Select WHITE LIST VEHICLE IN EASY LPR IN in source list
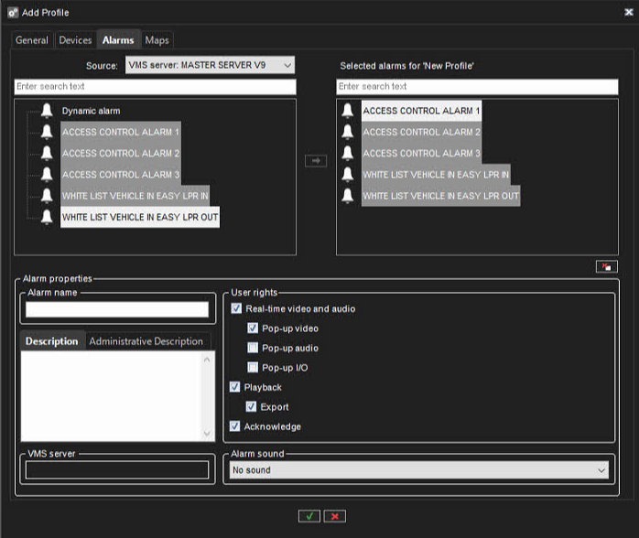Image resolution: width=639 pixels, height=538 pixels. 134,196
